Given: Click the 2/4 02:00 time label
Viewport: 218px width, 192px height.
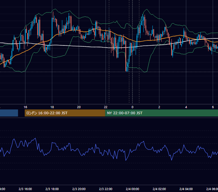Looking at the screenshot, I should point(159,189).
